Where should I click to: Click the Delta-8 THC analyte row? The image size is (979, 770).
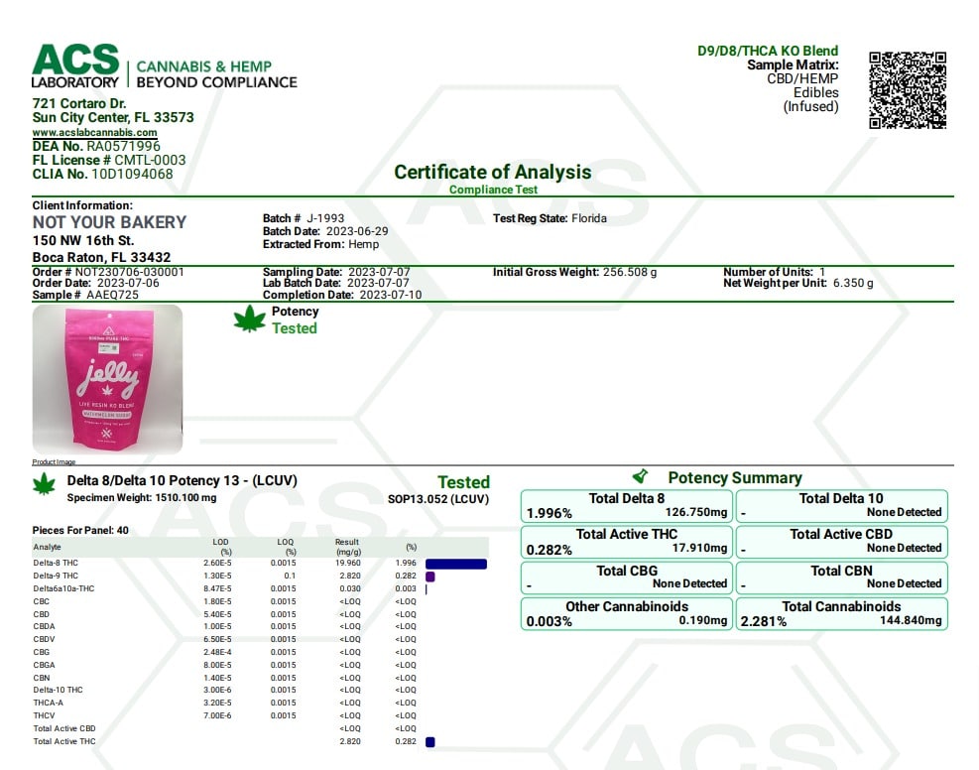click(x=260, y=564)
